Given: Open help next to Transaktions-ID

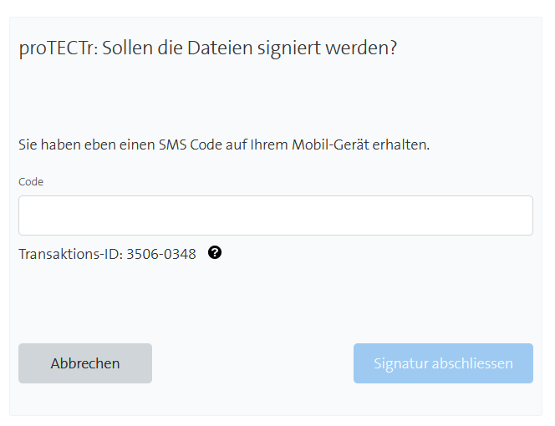Looking at the screenshot, I should click(x=215, y=253).
